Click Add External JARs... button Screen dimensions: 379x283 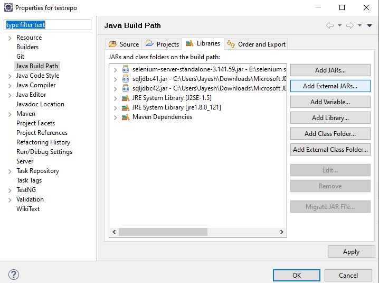tap(330, 86)
